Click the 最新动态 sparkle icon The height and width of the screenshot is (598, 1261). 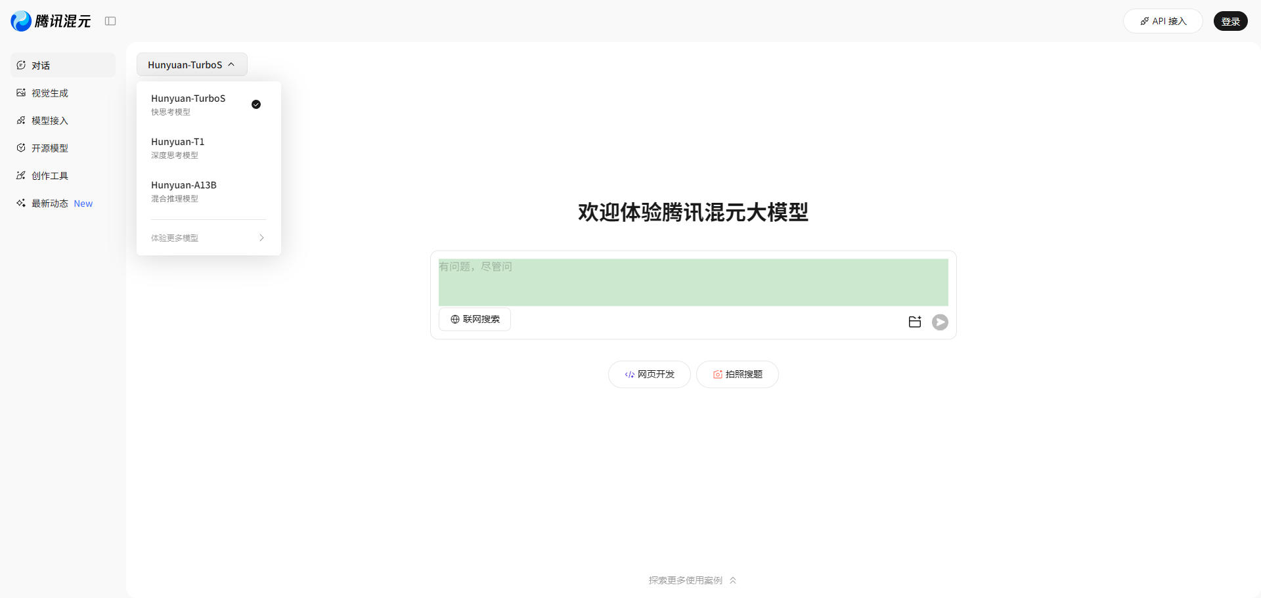[x=21, y=203]
